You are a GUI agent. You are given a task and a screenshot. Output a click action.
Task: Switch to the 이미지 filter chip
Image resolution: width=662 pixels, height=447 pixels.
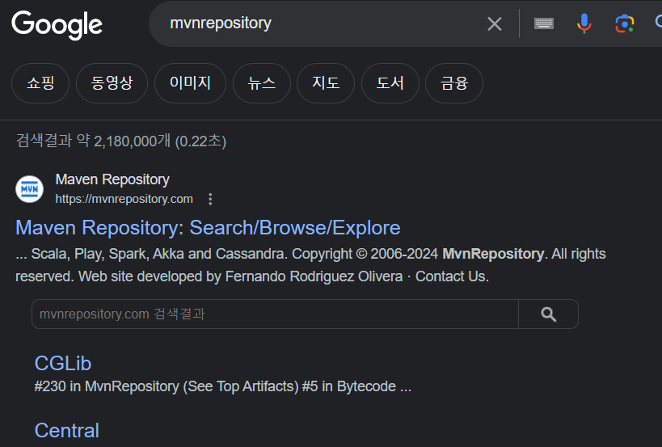coord(191,83)
